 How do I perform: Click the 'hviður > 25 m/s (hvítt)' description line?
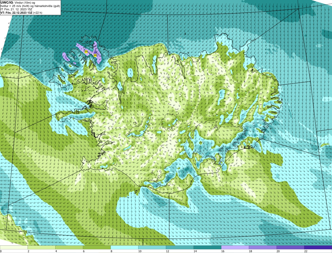(30, 6)
